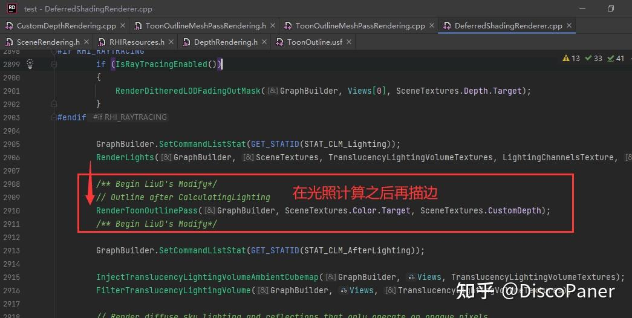
Task: Click the RHIResources.h file type icon
Action: click(102, 42)
